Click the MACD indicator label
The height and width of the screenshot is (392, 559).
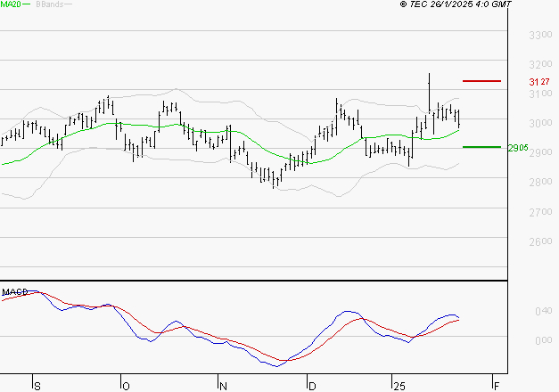[15, 292]
